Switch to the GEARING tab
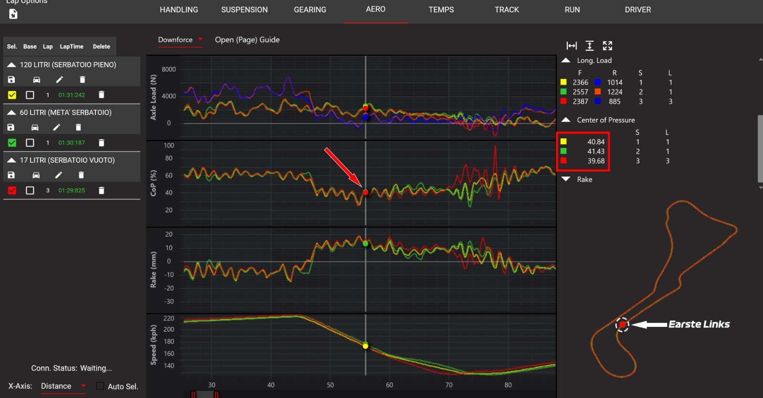This screenshot has width=763, height=398. [310, 10]
